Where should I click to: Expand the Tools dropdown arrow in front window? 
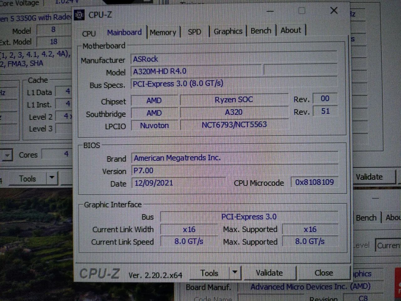pos(235,273)
